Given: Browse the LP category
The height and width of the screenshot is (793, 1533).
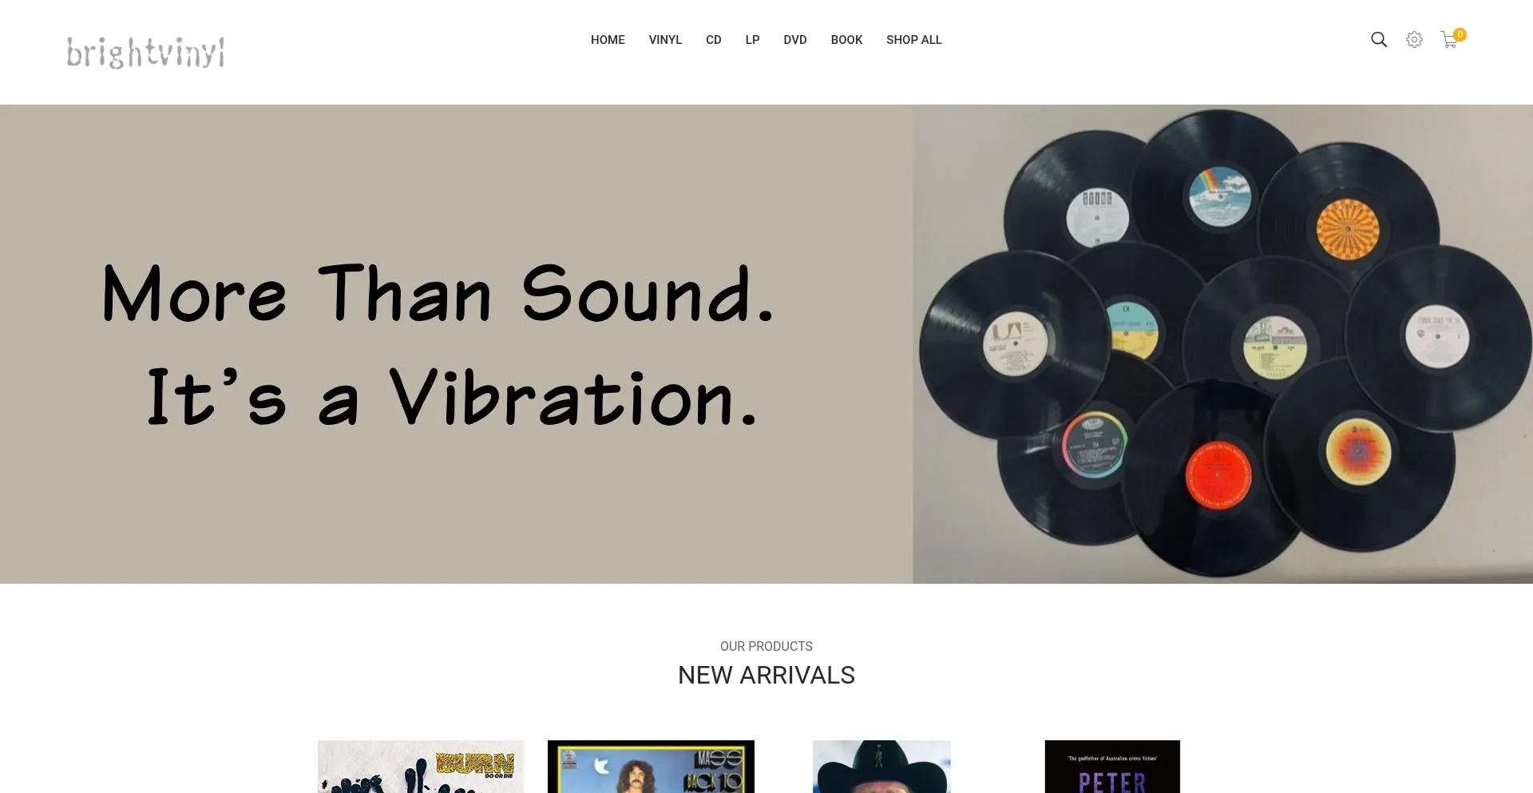Looking at the screenshot, I should click(752, 40).
